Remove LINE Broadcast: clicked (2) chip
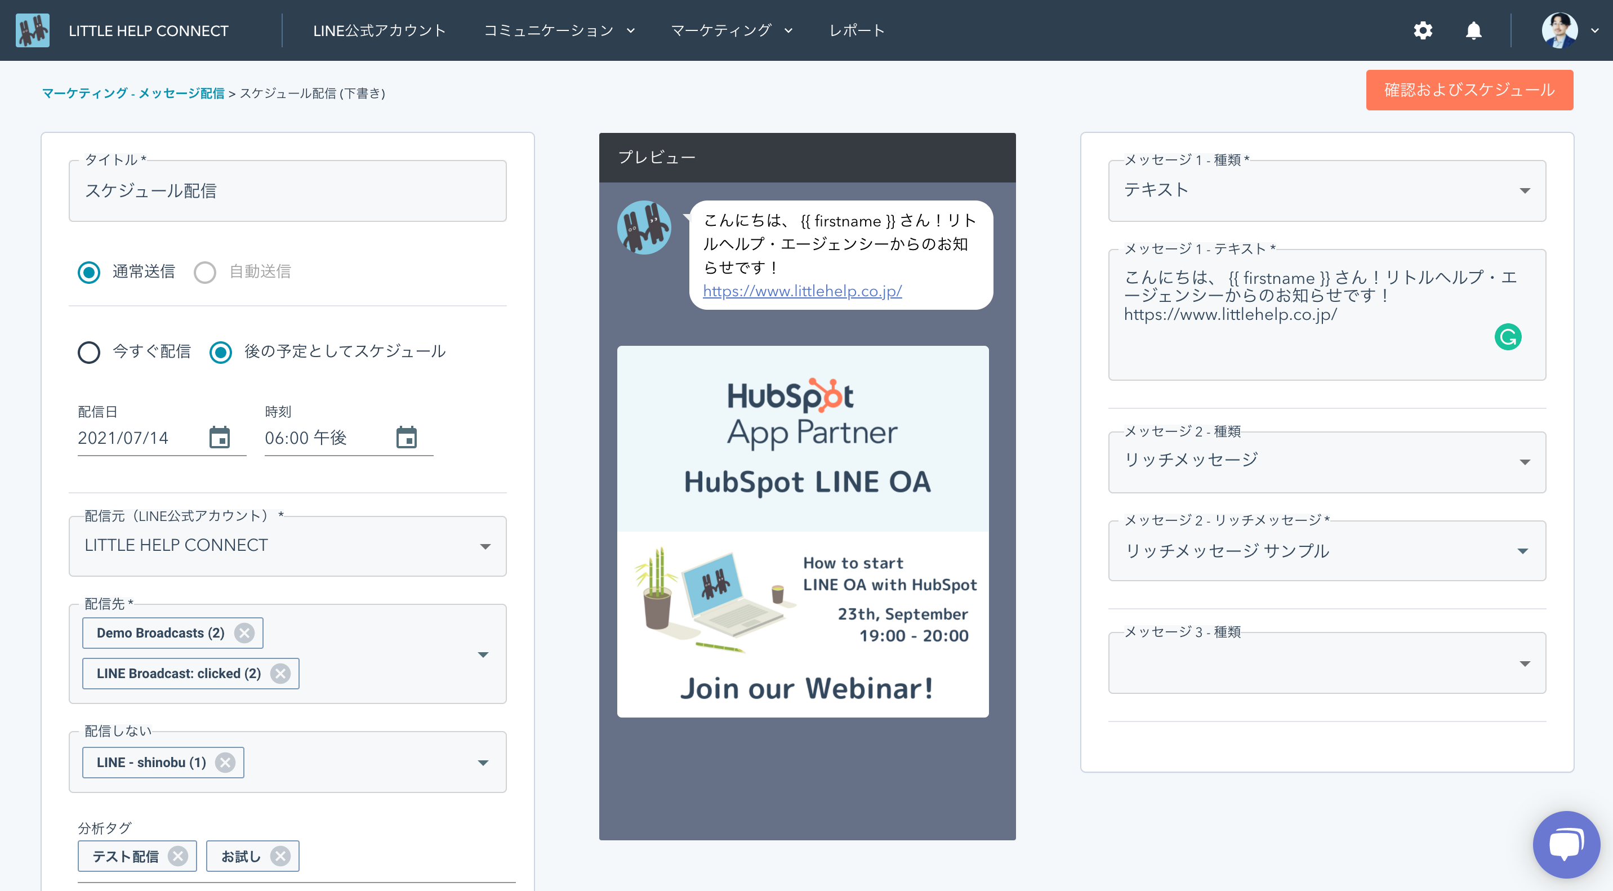 (x=280, y=674)
